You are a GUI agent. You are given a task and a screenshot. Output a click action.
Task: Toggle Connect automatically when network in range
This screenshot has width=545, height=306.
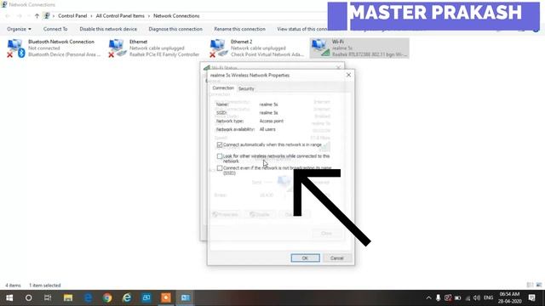point(220,144)
